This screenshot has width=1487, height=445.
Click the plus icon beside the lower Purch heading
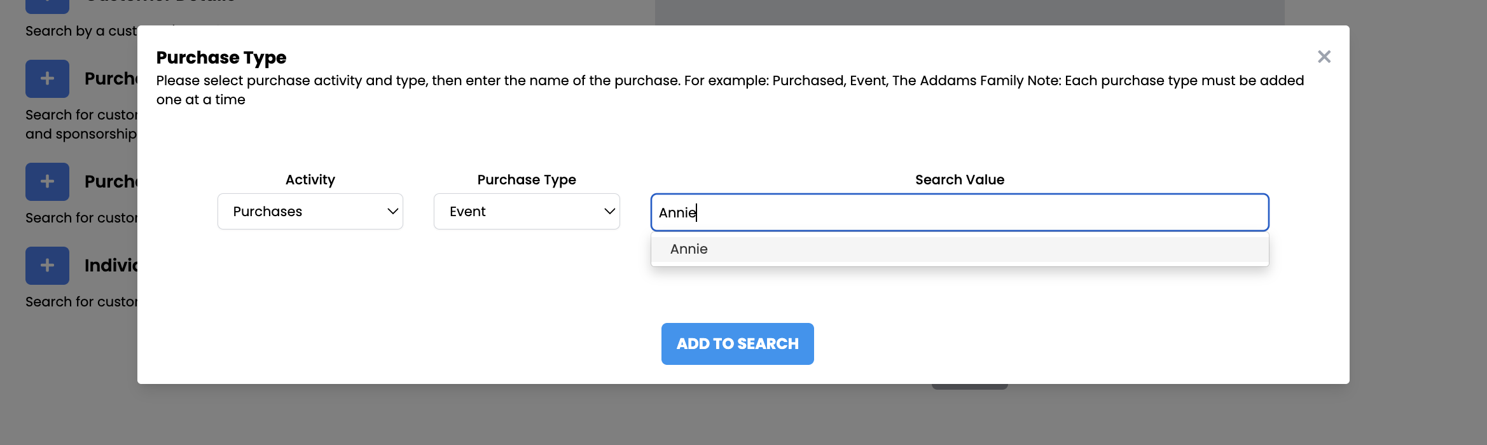tap(47, 182)
